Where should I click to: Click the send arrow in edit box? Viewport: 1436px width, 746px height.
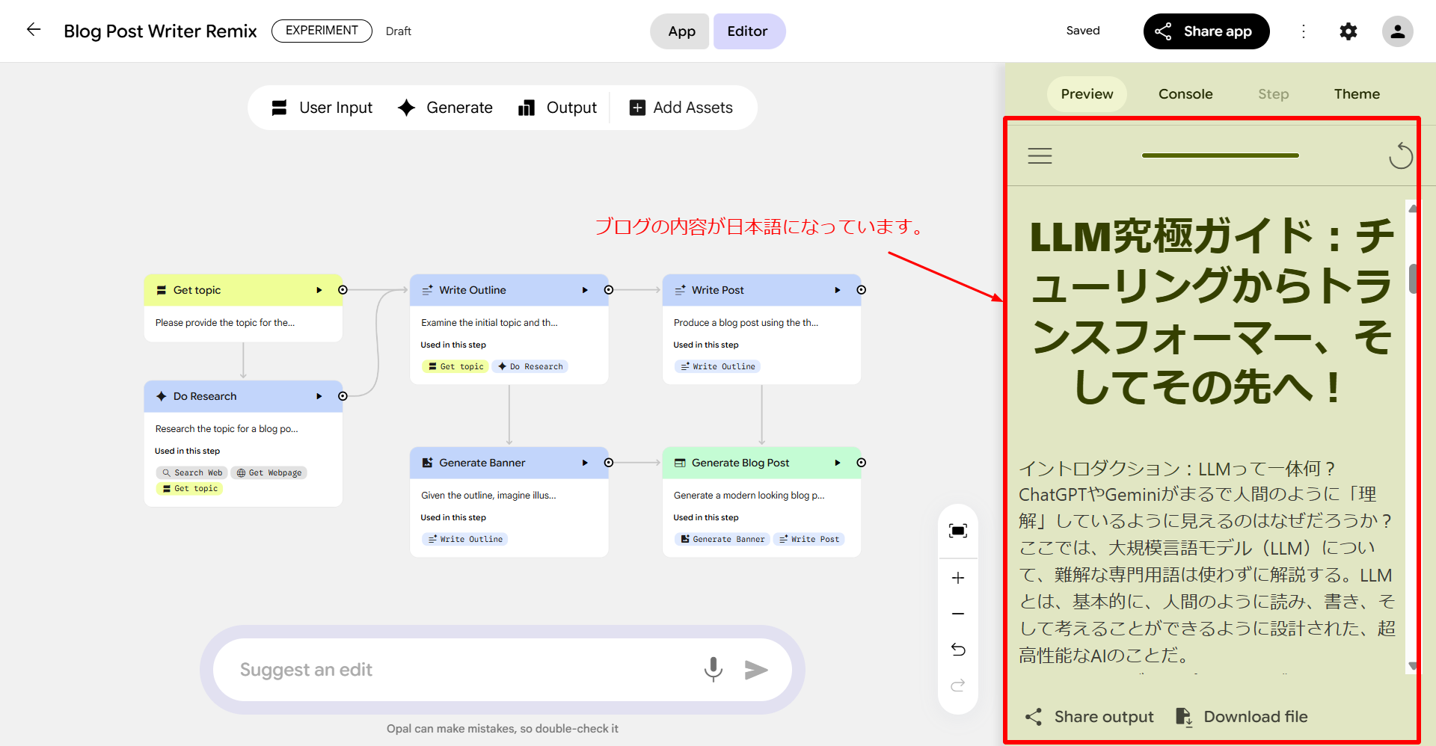click(x=756, y=670)
